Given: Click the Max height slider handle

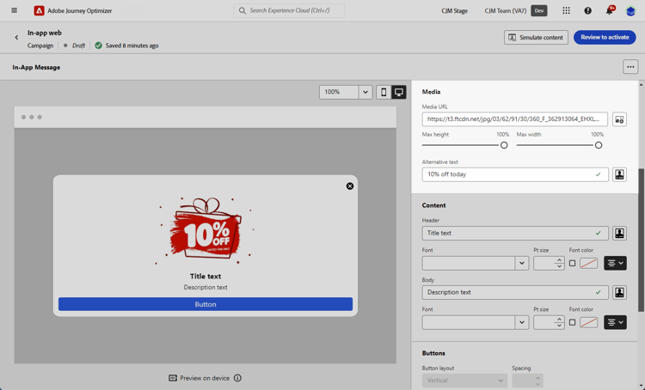Looking at the screenshot, I should [x=504, y=145].
